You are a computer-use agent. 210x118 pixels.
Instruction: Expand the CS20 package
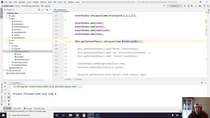click(10, 46)
